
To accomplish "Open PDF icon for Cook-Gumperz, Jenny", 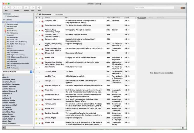I will [43, 26].
